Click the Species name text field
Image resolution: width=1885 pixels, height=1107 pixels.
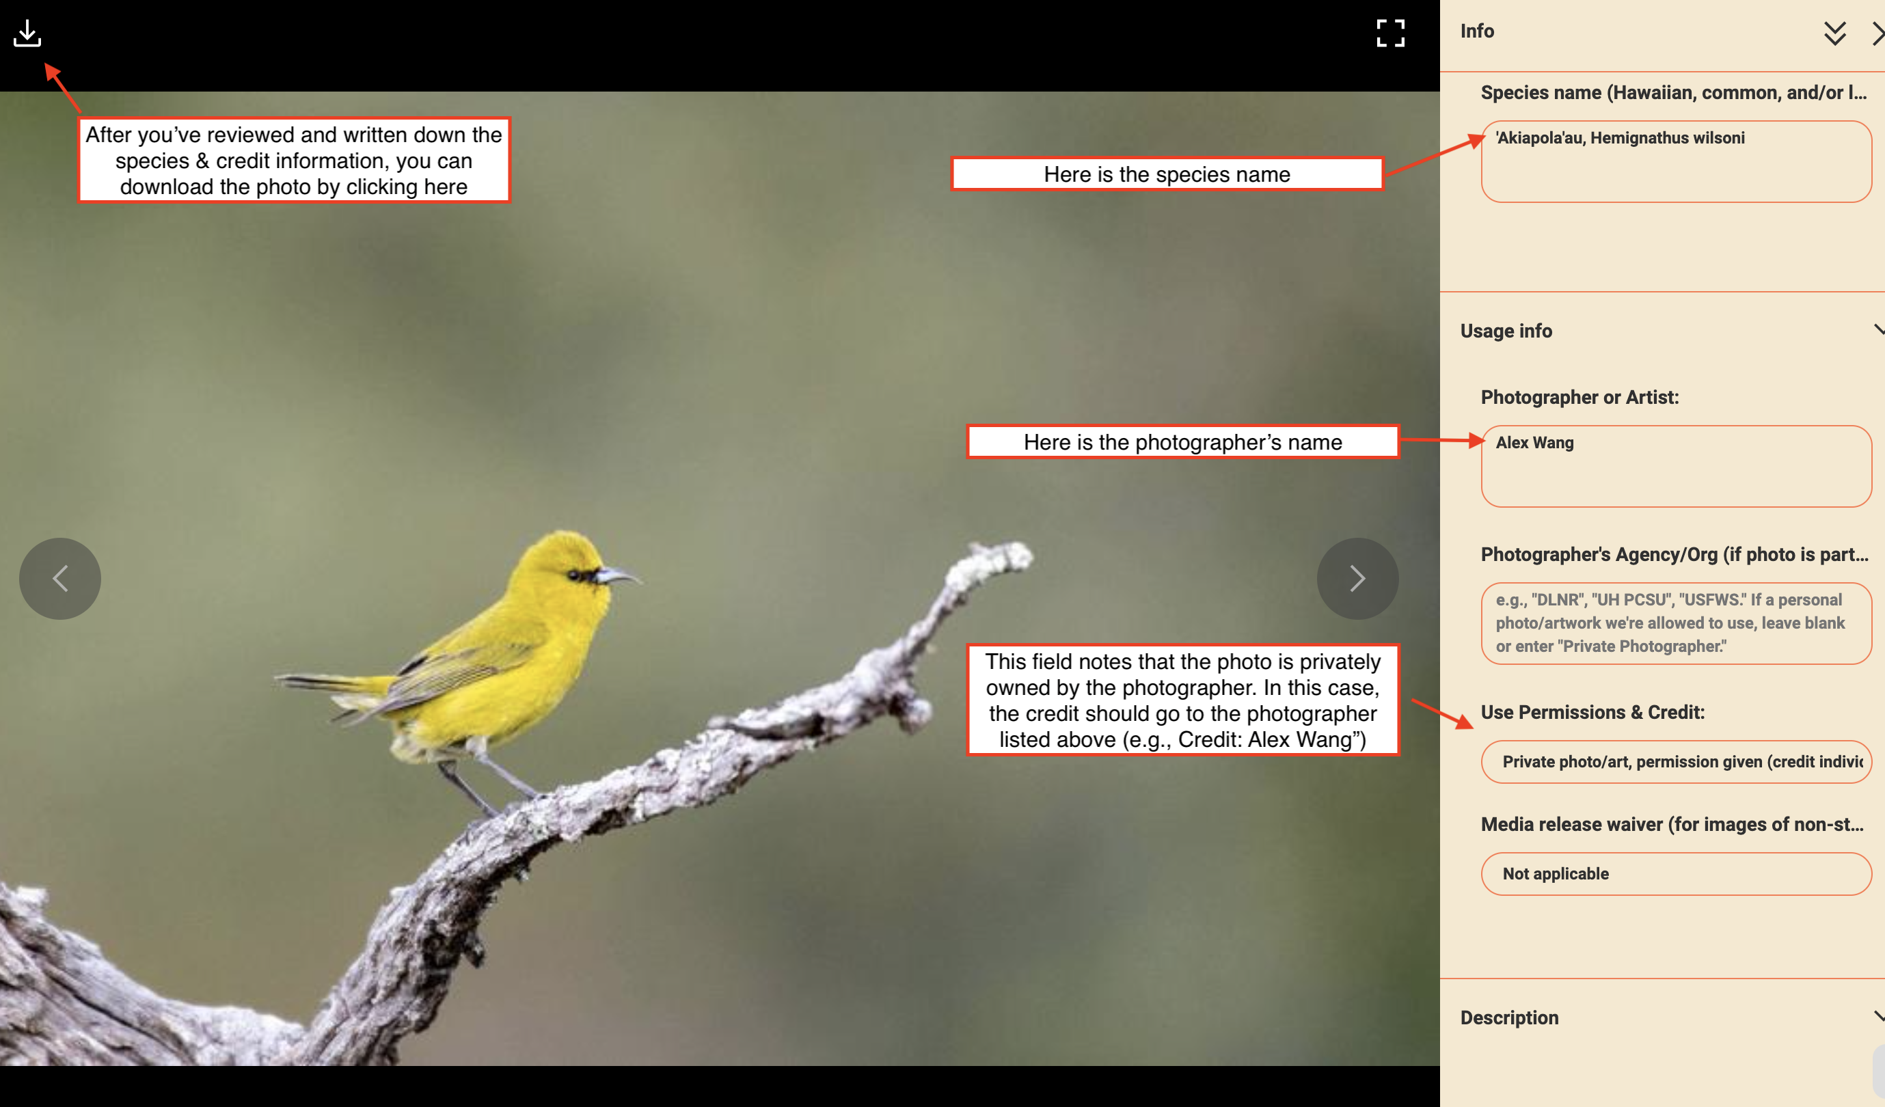pyautogui.click(x=1676, y=161)
